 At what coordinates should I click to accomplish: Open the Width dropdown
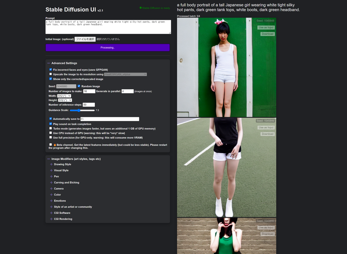coord(64,96)
